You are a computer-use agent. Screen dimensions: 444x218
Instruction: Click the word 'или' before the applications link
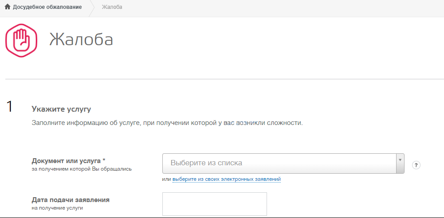click(x=166, y=179)
